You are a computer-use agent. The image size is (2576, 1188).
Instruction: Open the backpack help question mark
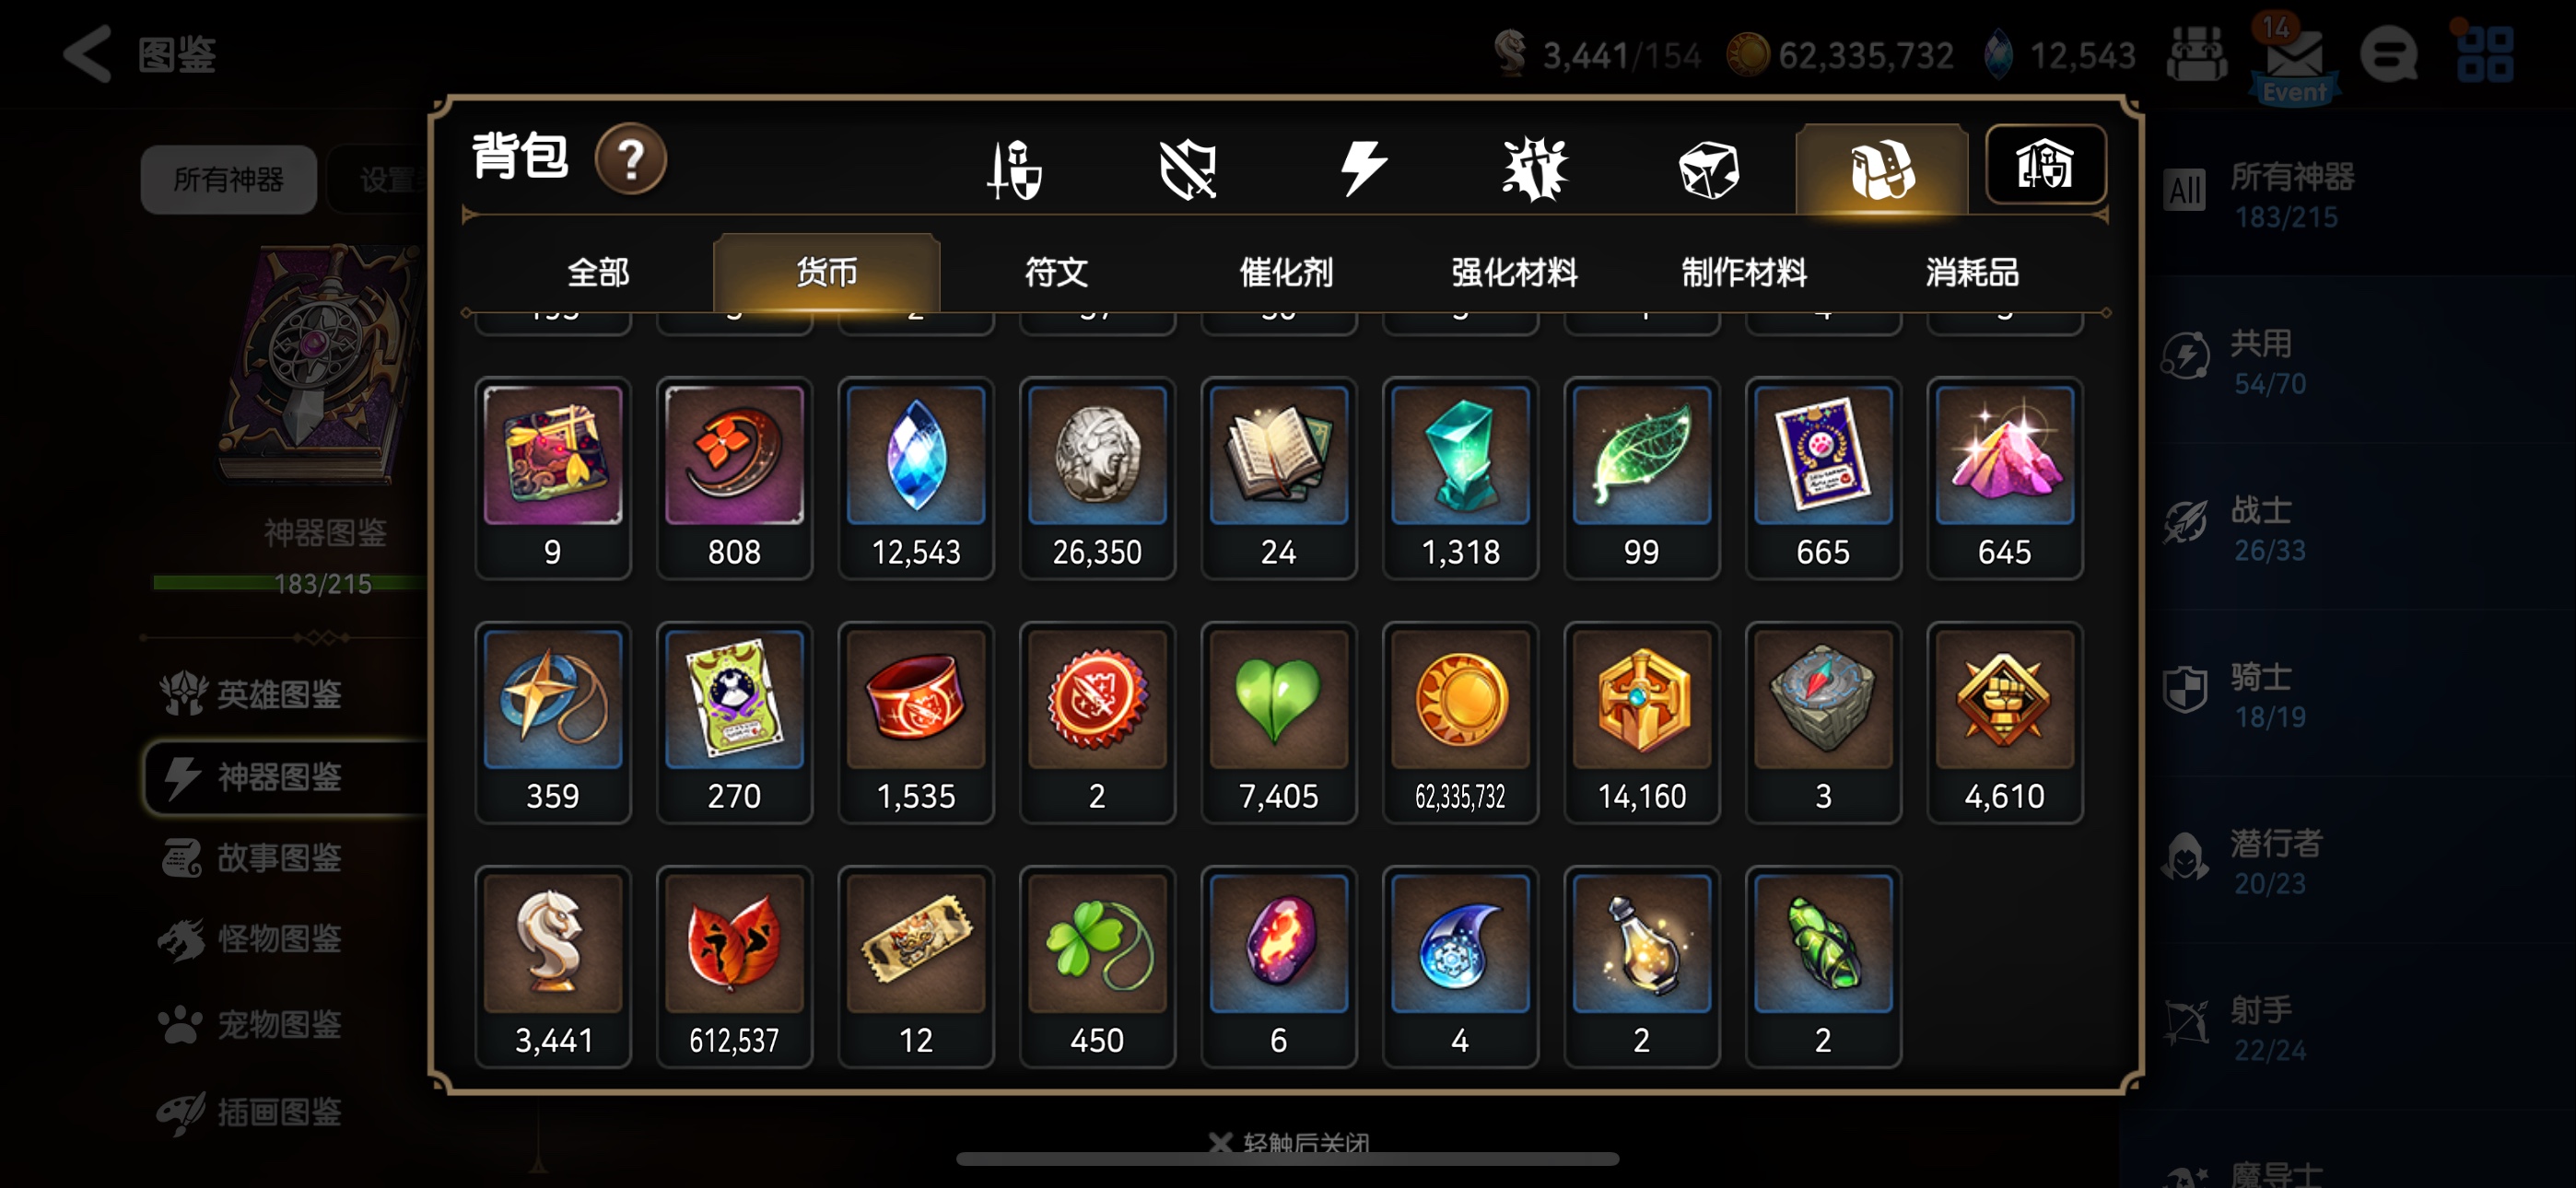(x=630, y=159)
